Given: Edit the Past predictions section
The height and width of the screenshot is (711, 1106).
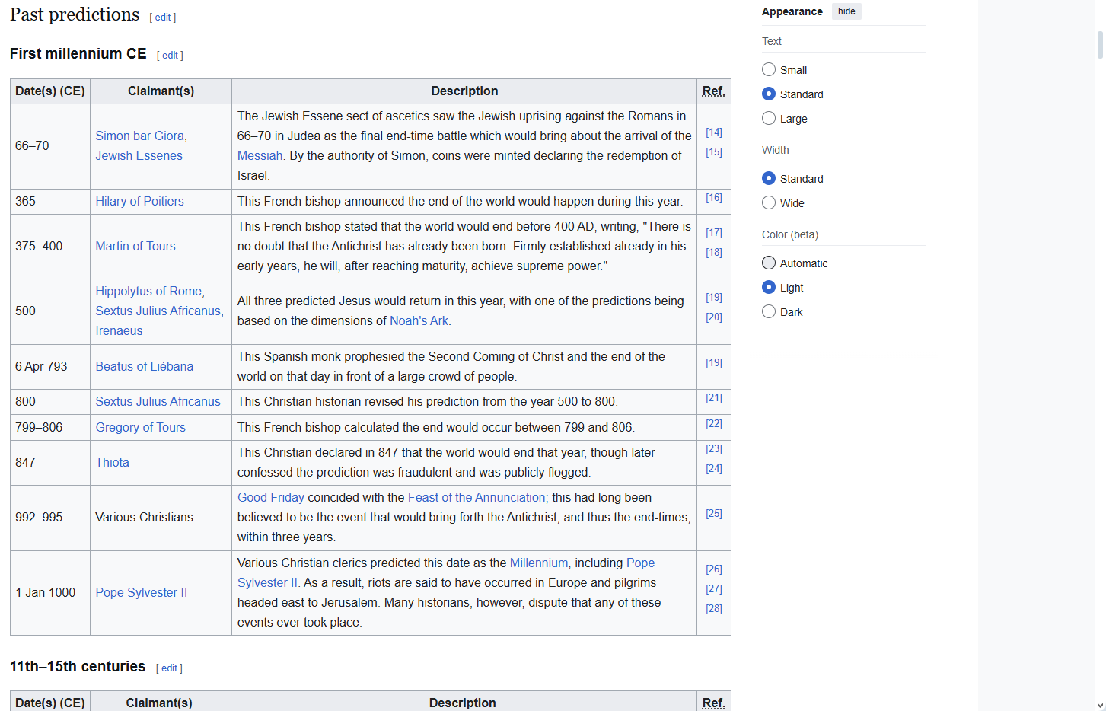Looking at the screenshot, I should (x=163, y=18).
